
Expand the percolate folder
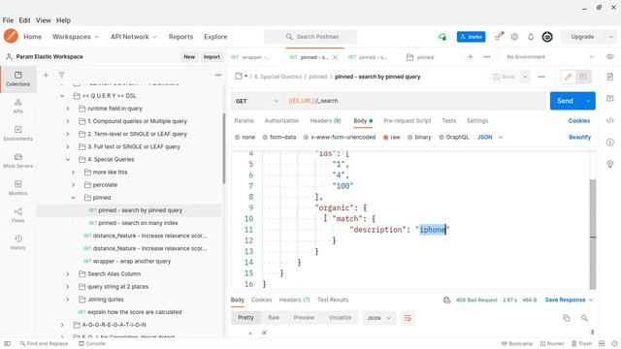[x=73, y=185]
